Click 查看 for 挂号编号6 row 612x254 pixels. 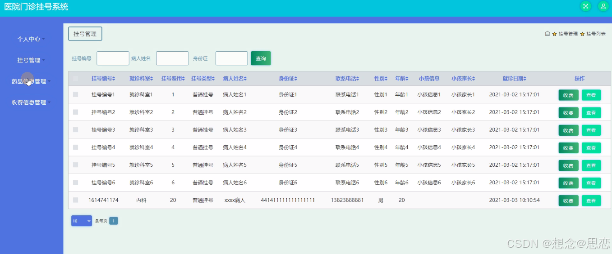[591, 183]
